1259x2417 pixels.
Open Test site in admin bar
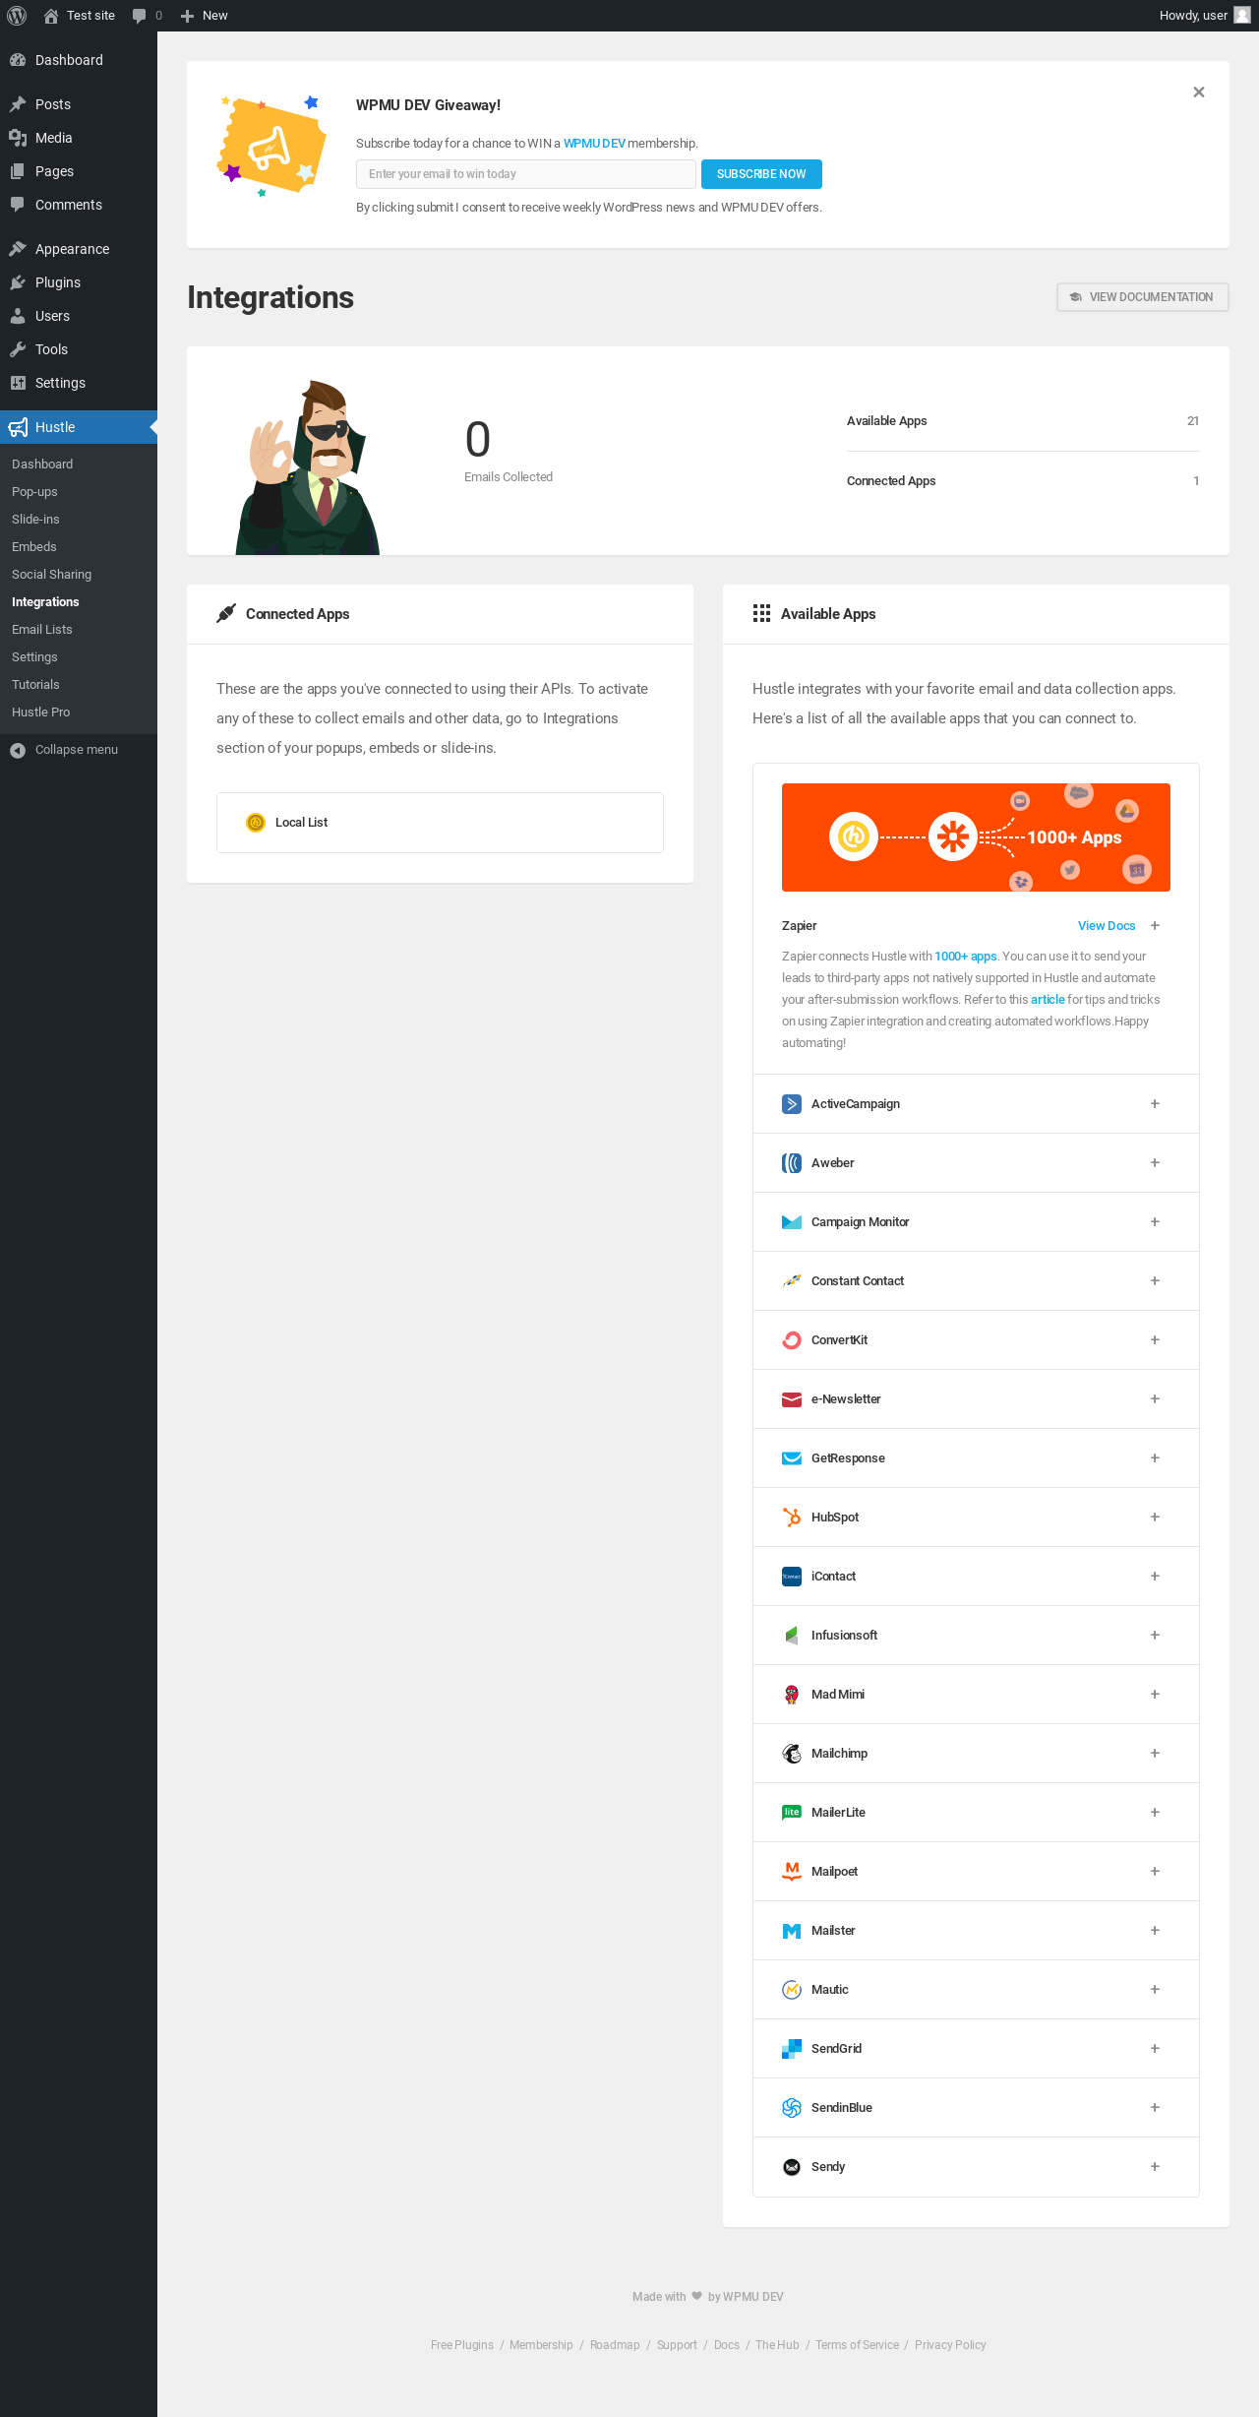coord(80,16)
